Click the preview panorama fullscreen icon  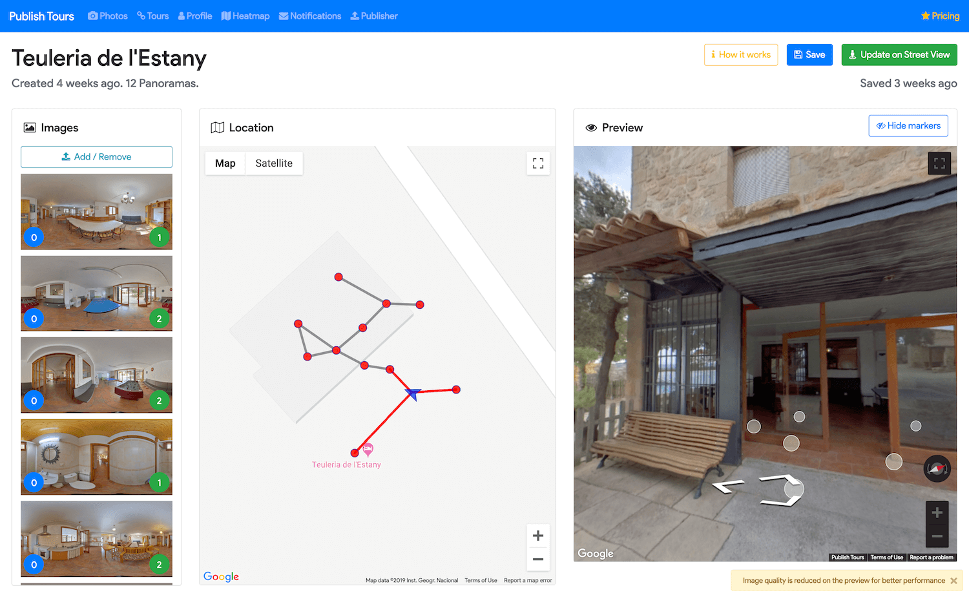coord(939,163)
